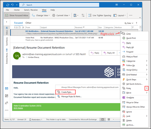Switch to the Focused inbox tab
The width and height of the screenshot is (151, 129).
[18, 23]
